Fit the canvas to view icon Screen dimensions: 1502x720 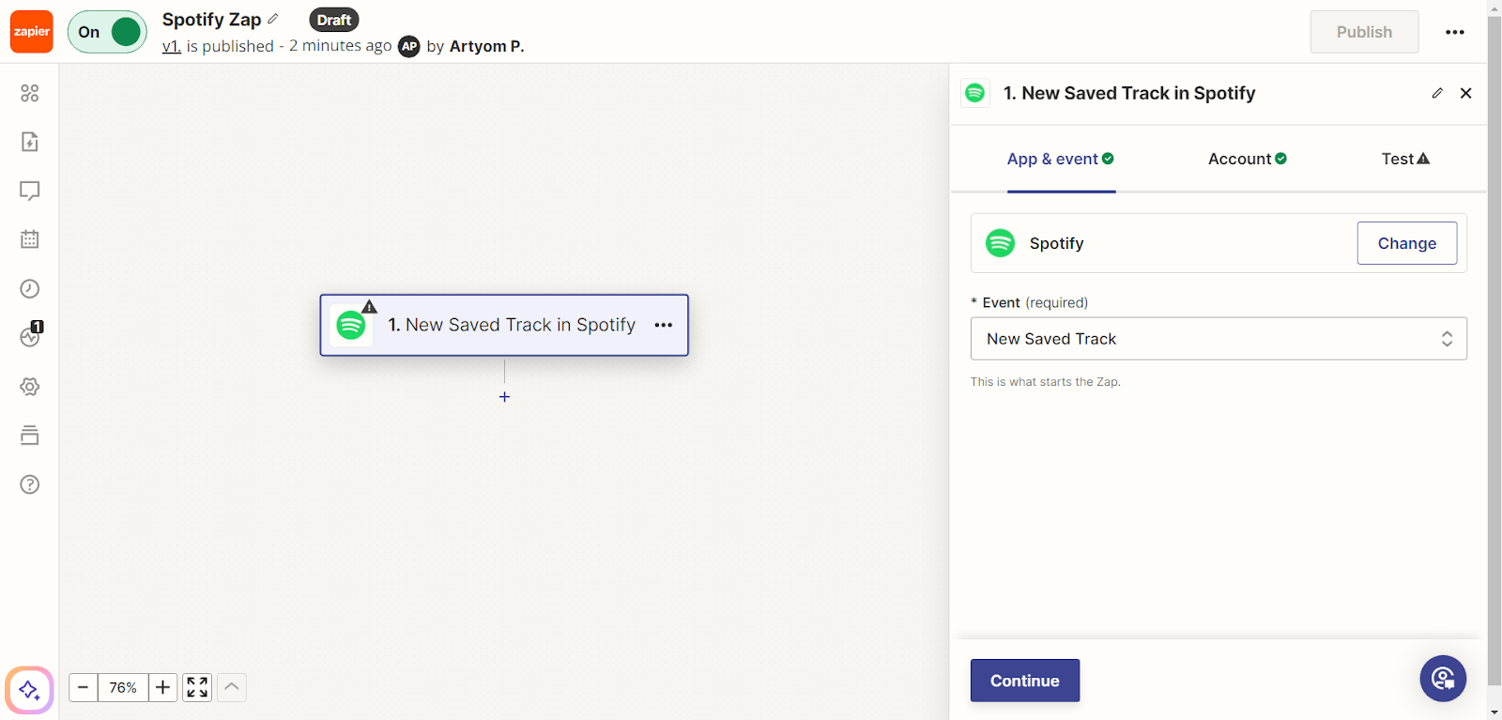[x=197, y=687]
